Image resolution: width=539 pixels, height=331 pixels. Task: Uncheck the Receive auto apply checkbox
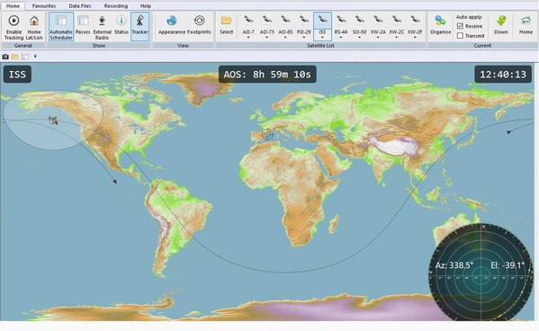click(x=460, y=26)
